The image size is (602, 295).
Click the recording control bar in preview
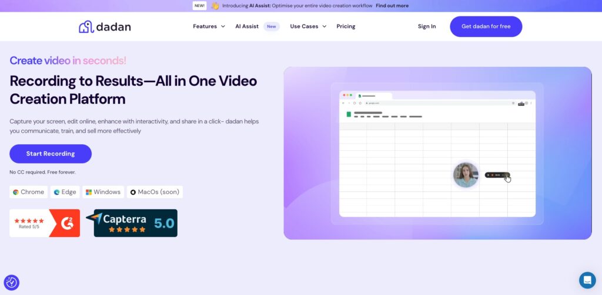(496, 175)
